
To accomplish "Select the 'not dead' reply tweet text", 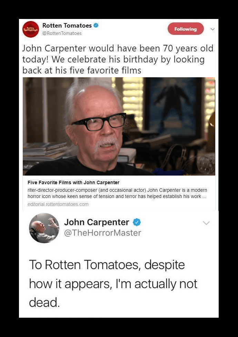I will [113, 284].
